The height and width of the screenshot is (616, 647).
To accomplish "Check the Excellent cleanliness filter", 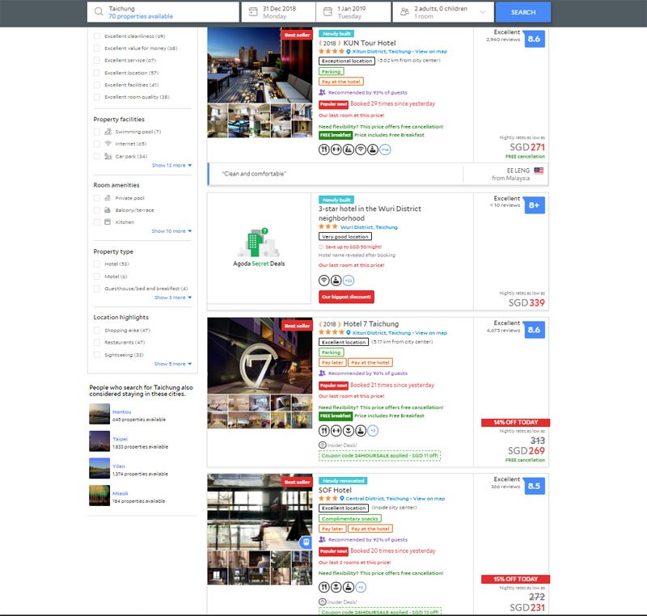I will point(96,36).
